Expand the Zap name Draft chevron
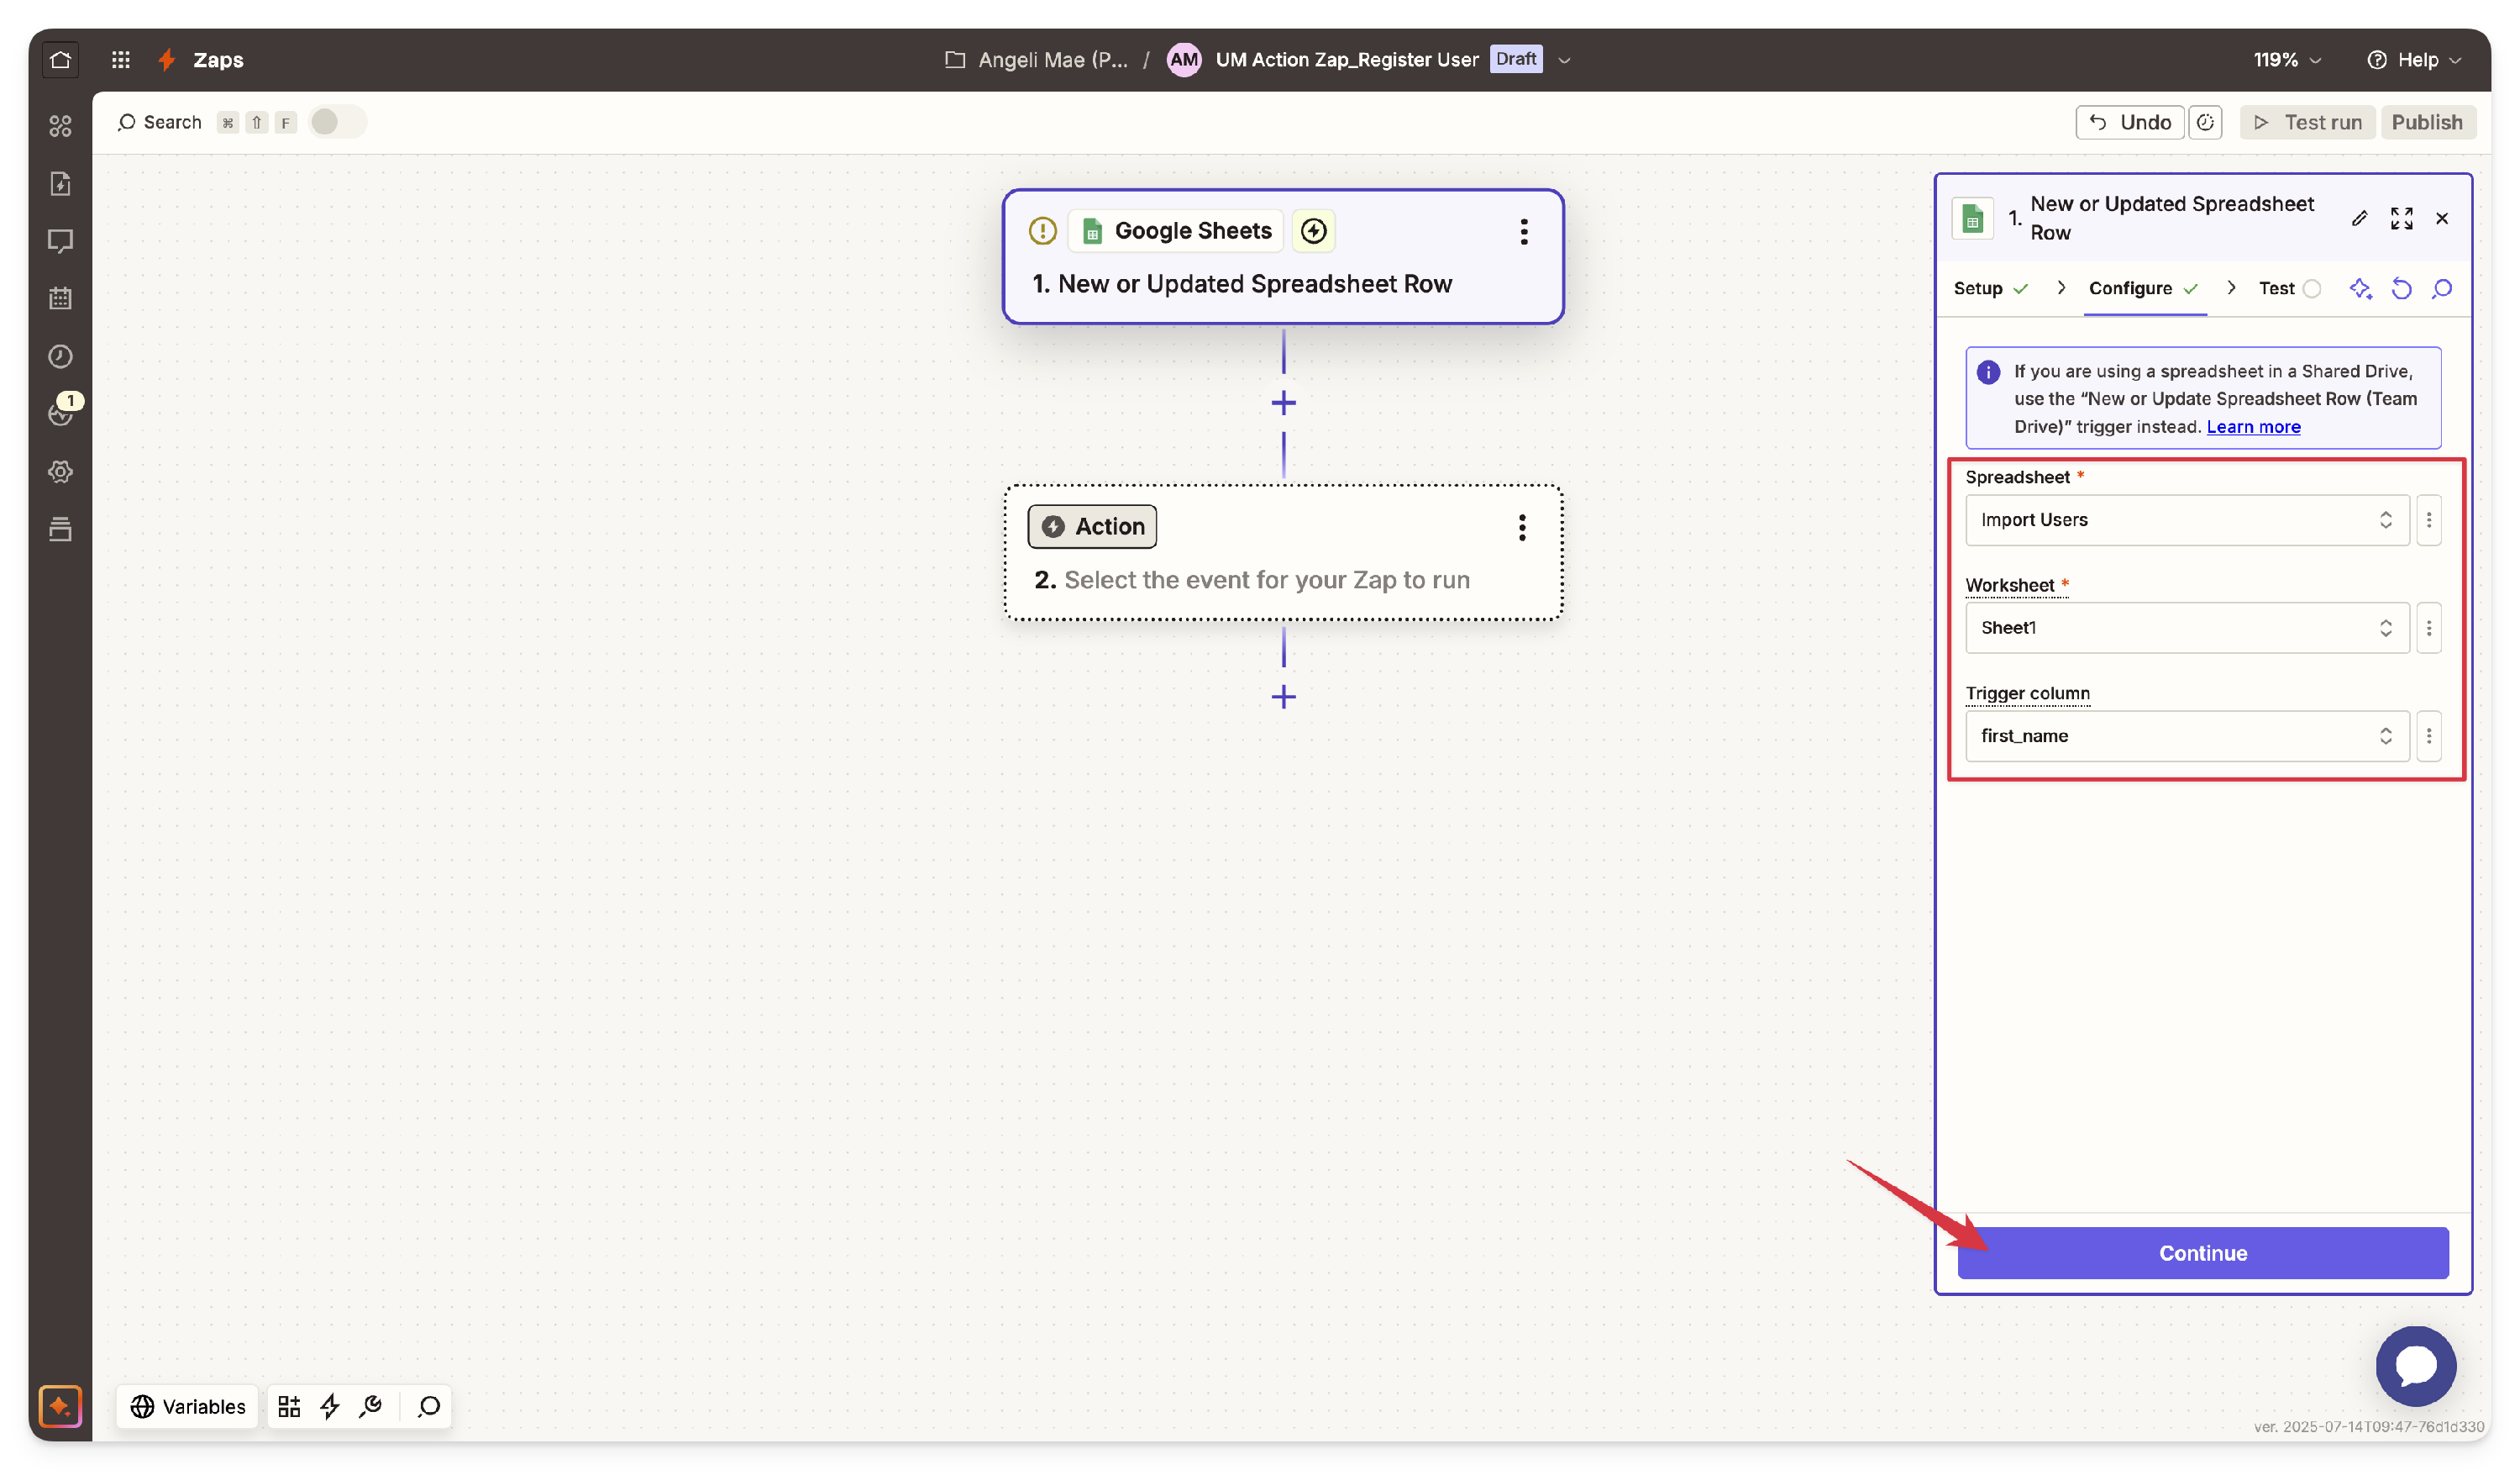 click(1564, 60)
